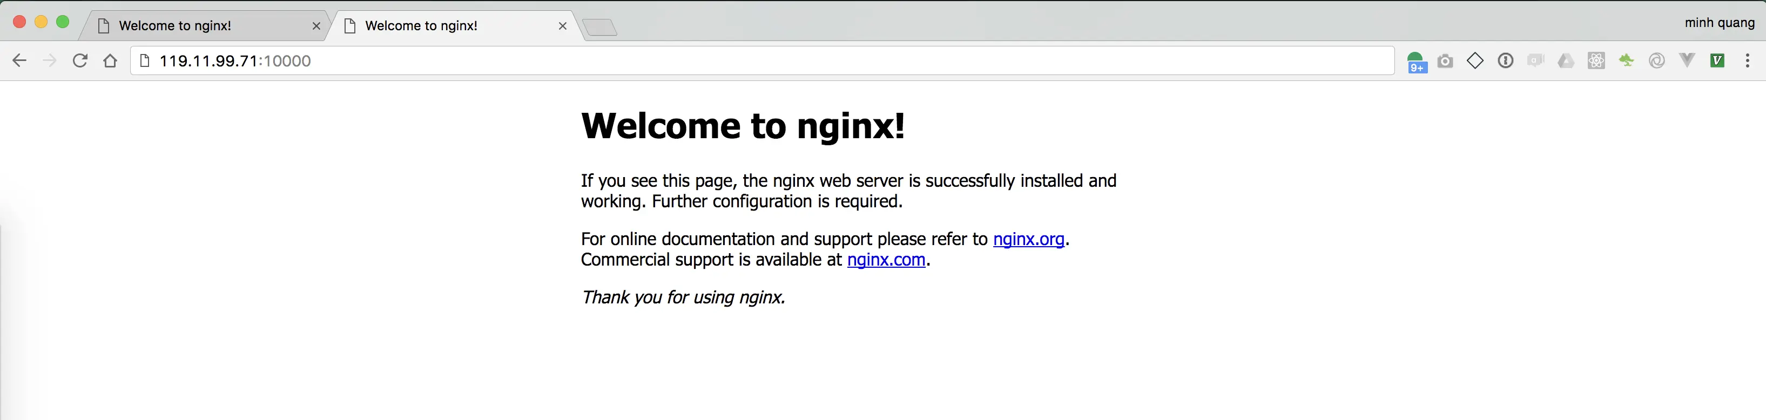
Task: Open the green extension with 9+ badge
Action: (1417, 62)
